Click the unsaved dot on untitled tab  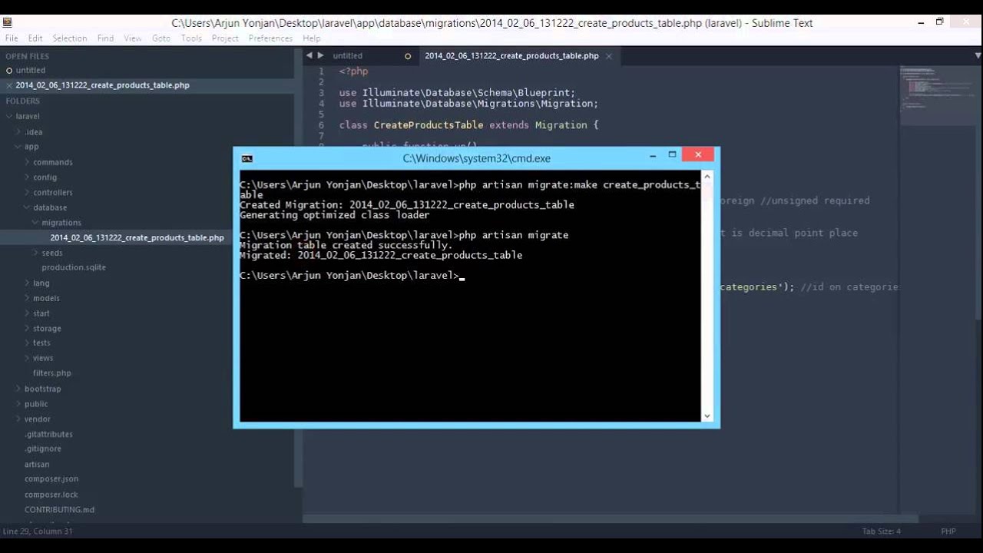pos(408,56)
